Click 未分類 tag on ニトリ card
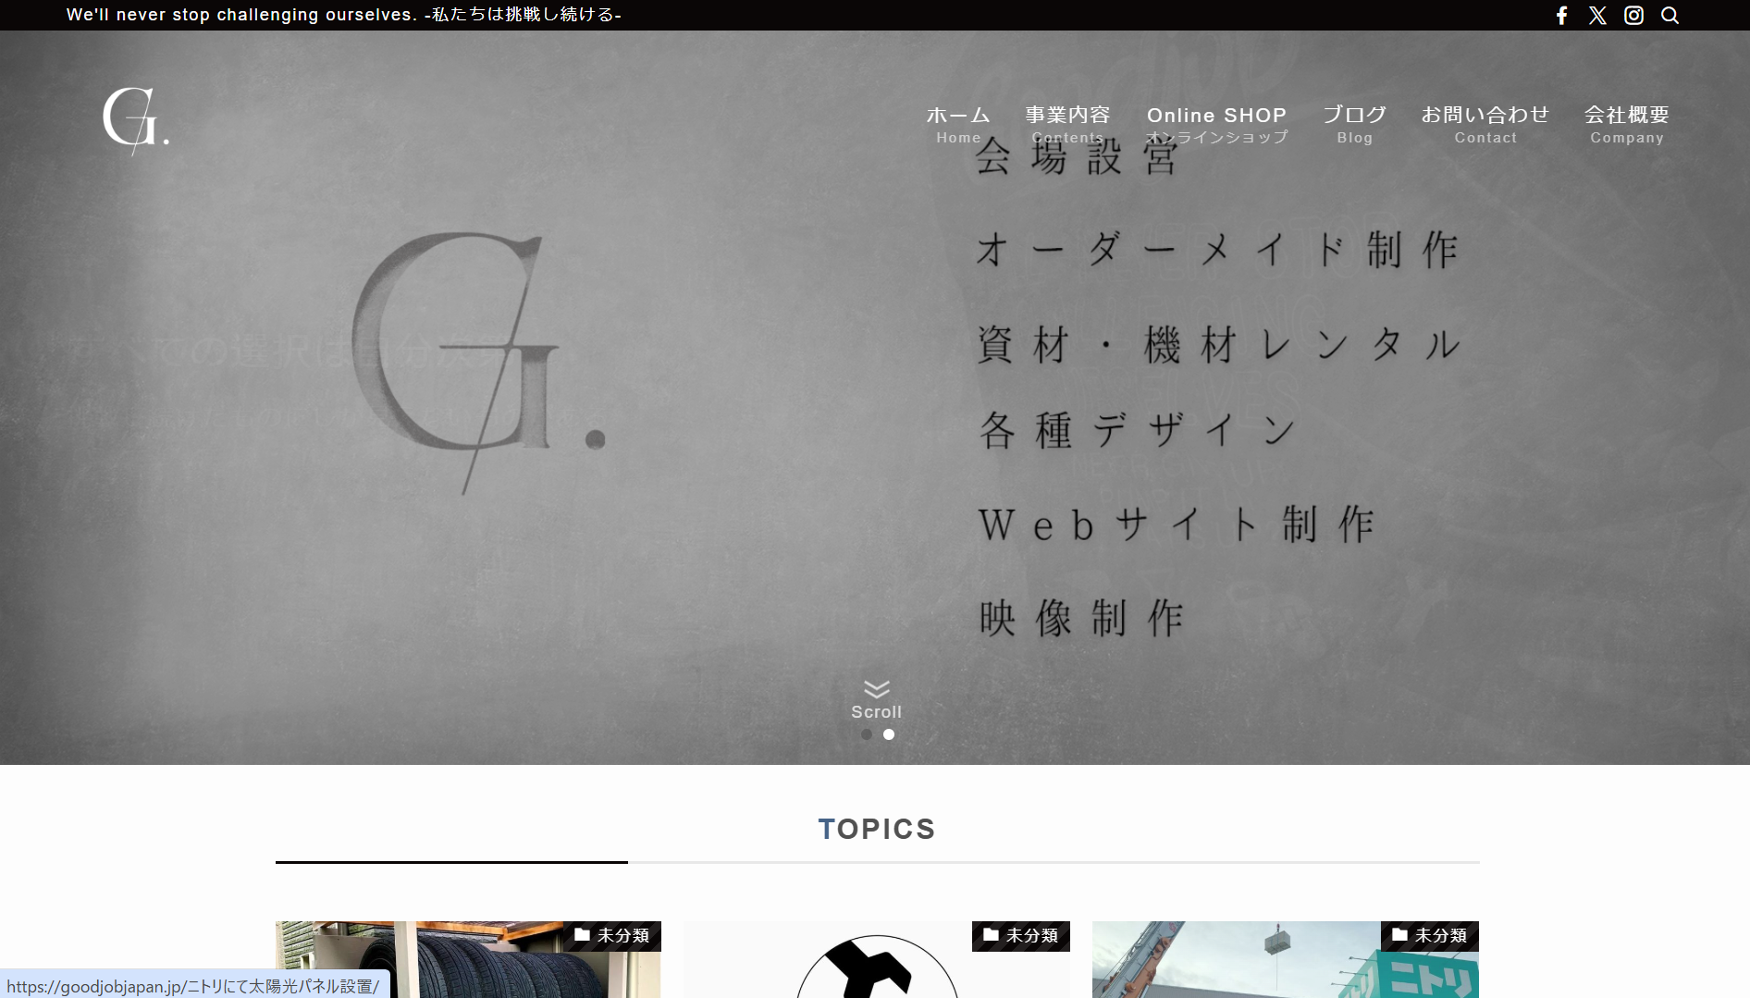The height and width of the screenshot is (998, 1750). [x=1430, y=936]
